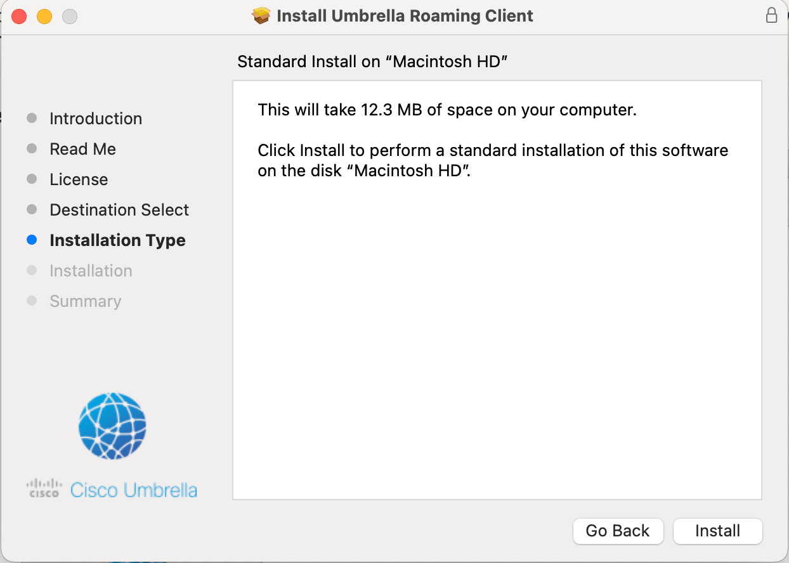This screenshot has width=789, height=563.
Task: Click the Install button
Action: pyautogui.click(x=717, y=531)
